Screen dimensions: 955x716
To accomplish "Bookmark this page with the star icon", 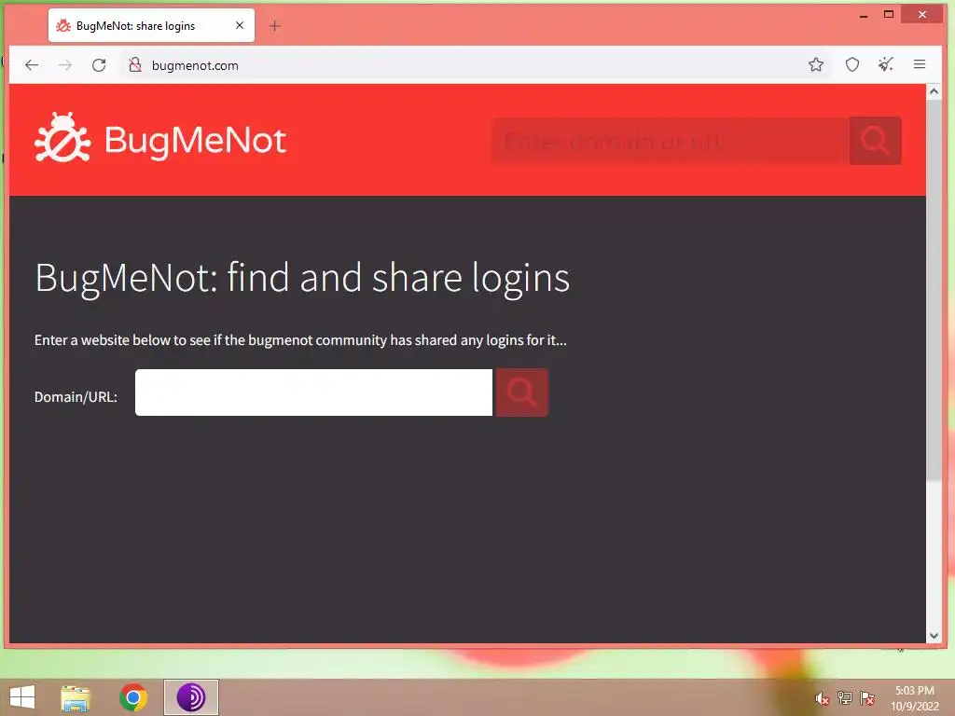I will click(816, 64).
